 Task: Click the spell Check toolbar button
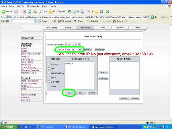[x=79, y=21]
